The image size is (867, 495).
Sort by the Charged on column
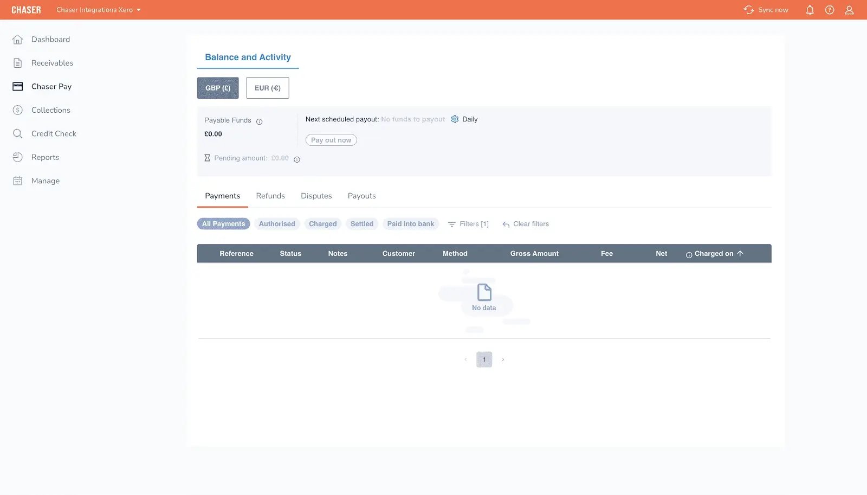point(714,254)
